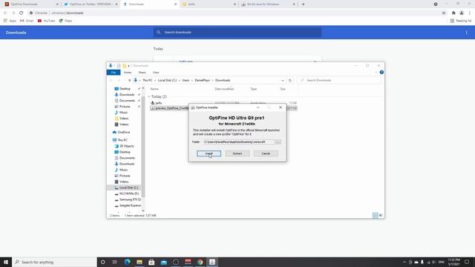Open the File tab in File Explorer
This screenshot has height=267, width=475.
click(114, 73)
